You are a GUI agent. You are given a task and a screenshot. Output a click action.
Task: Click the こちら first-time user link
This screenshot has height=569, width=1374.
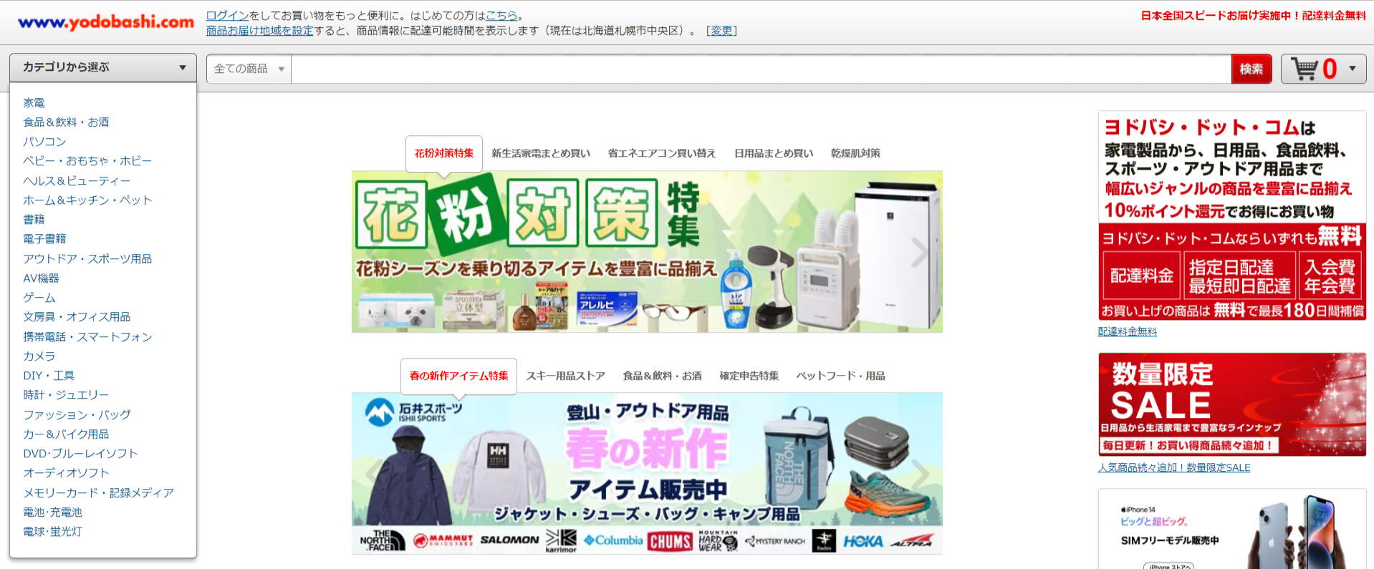501,15
